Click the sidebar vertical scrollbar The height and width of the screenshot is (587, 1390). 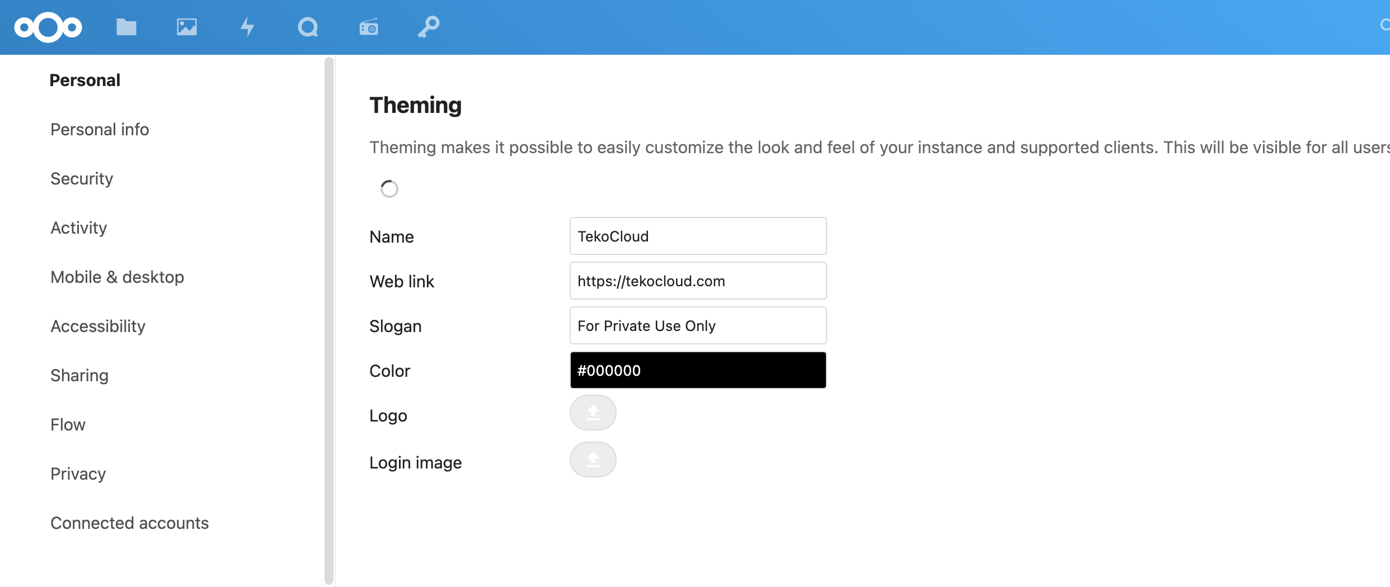329,321
